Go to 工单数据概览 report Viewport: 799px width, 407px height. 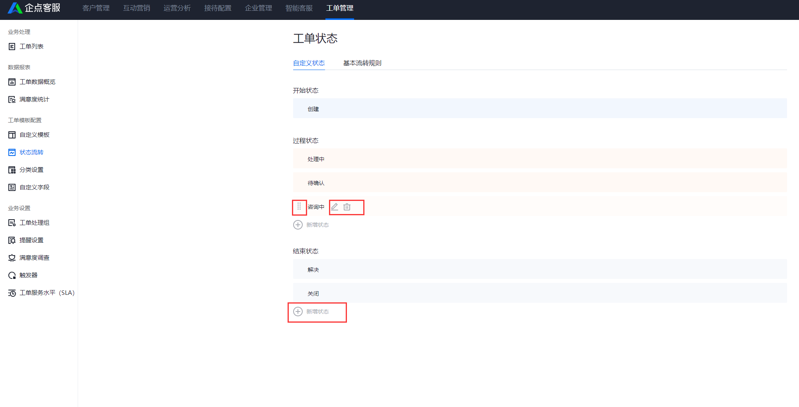(37, 82)
